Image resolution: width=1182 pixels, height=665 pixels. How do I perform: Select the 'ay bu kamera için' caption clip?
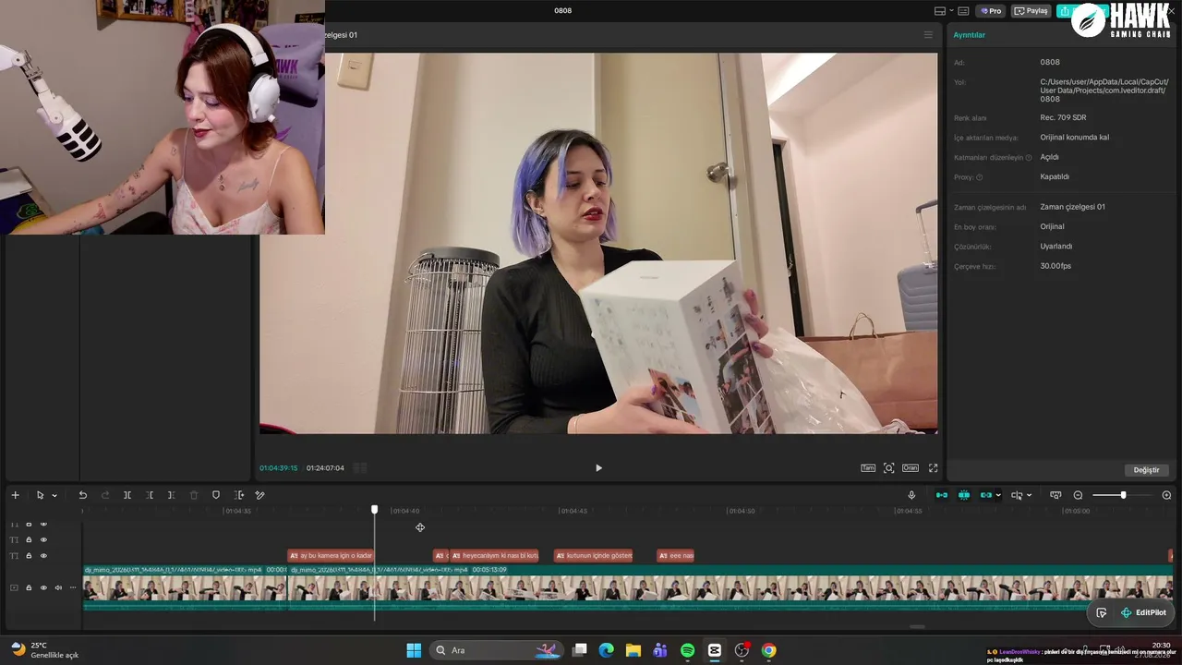point(331,556)
